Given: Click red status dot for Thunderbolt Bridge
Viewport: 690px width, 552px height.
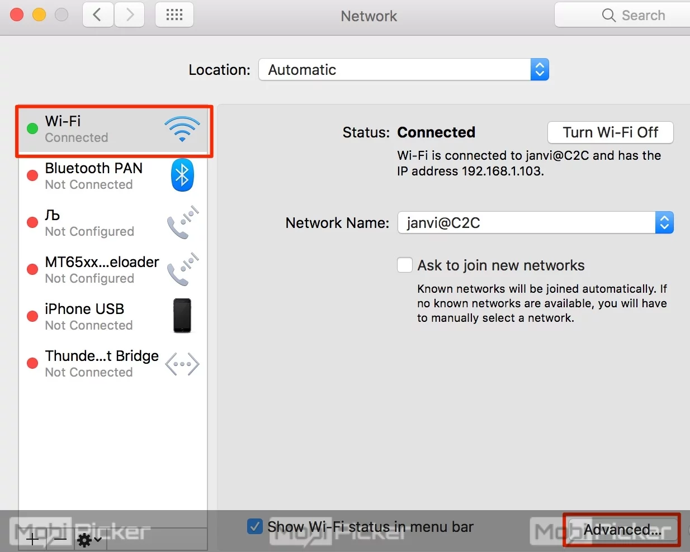Looking at the screenshot, I should (x=32, y=363).
